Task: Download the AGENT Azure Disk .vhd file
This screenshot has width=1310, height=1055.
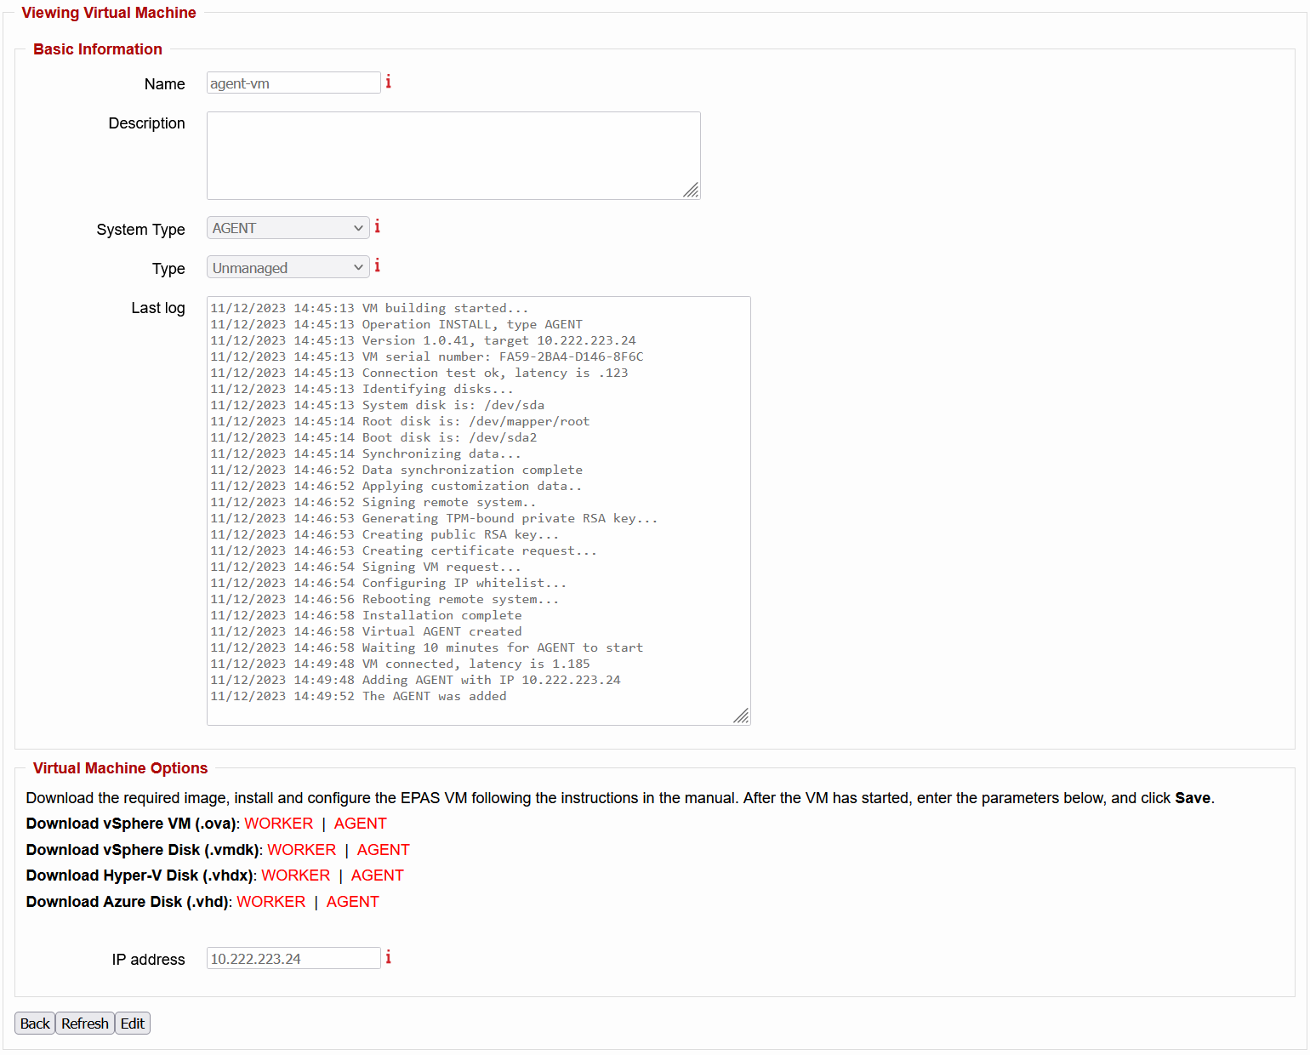Action: pyautogui.click(x=353, y=901)
